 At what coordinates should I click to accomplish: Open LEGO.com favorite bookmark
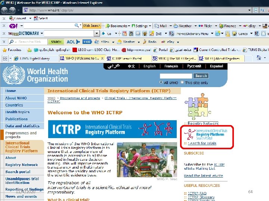[96, 50]
